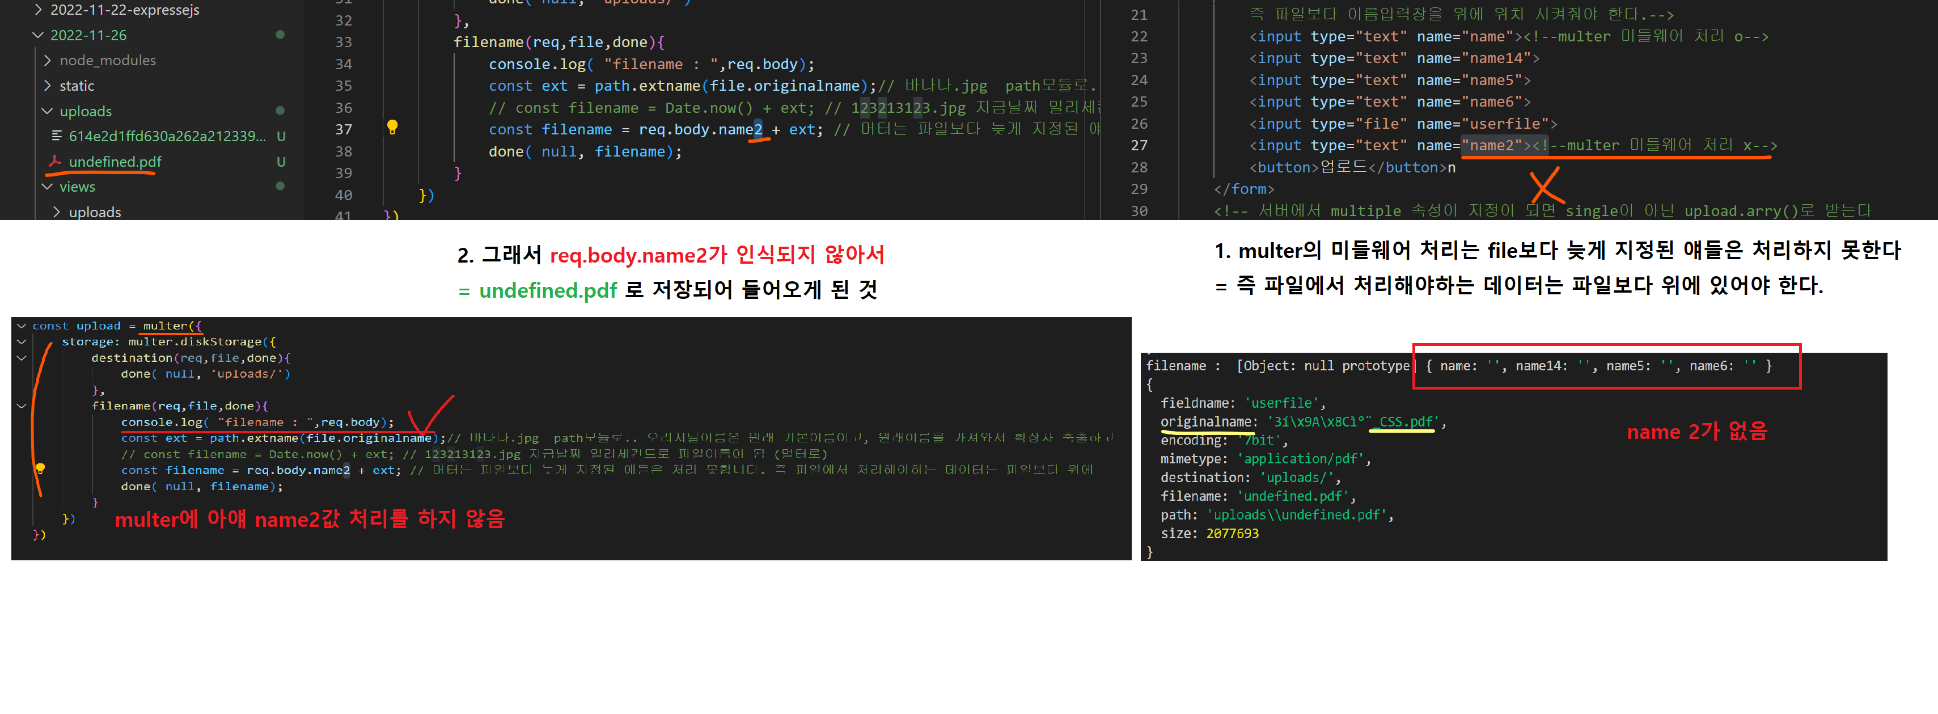The height and width of the screenshot is (714, 1938).
Task: Click line number 37 in the editor gutter
Action: [343, 129]
